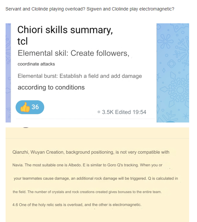Screen dimensions: 197x222
Task: Click the Qianzhi, Wuyan Creation line
Action: pos(91,152)
